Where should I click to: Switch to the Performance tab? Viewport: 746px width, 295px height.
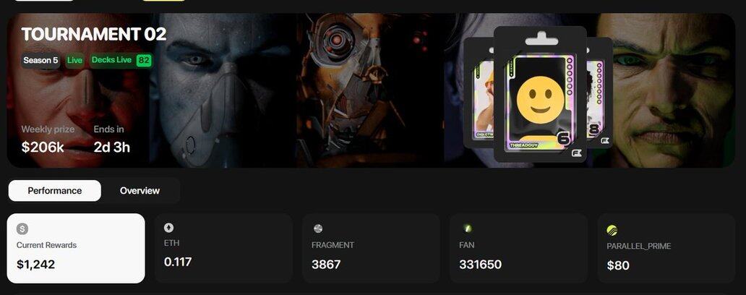[55, 191]
